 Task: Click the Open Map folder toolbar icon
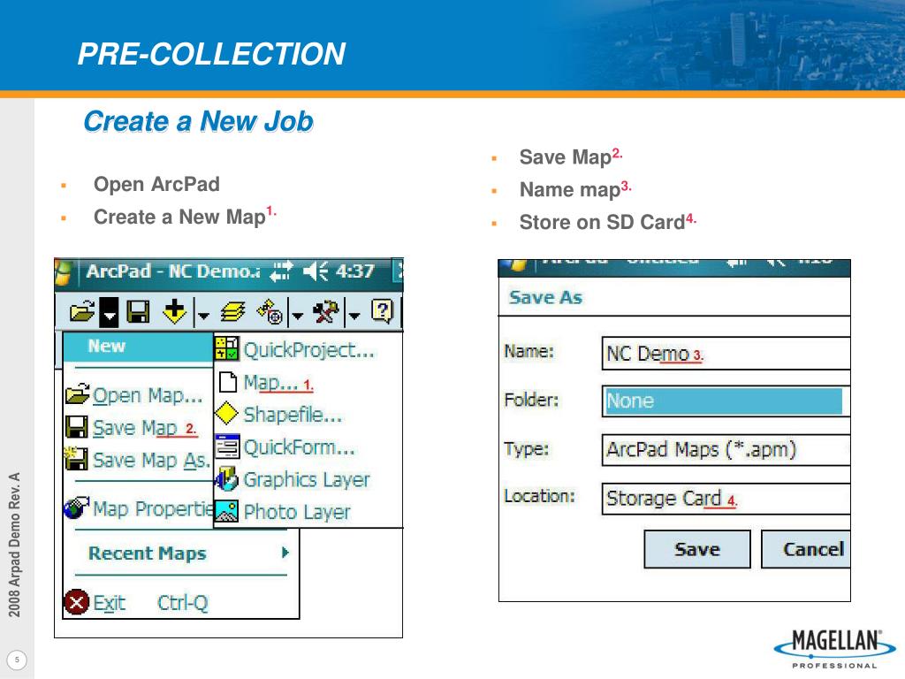pyautogui.click(x=82, y=312)
